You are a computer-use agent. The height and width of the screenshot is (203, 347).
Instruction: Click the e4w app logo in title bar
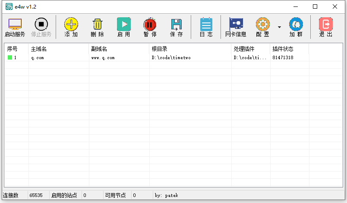9,6
